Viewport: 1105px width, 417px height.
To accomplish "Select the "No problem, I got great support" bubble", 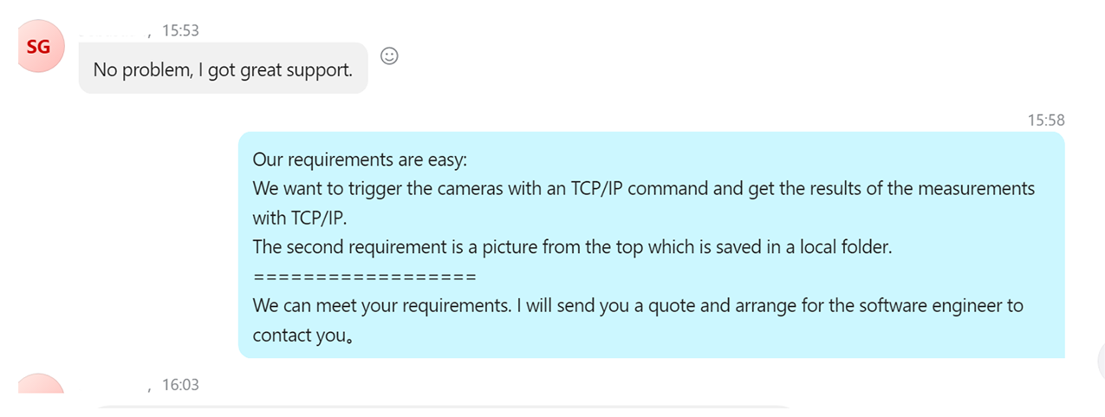I will (223, 70).
